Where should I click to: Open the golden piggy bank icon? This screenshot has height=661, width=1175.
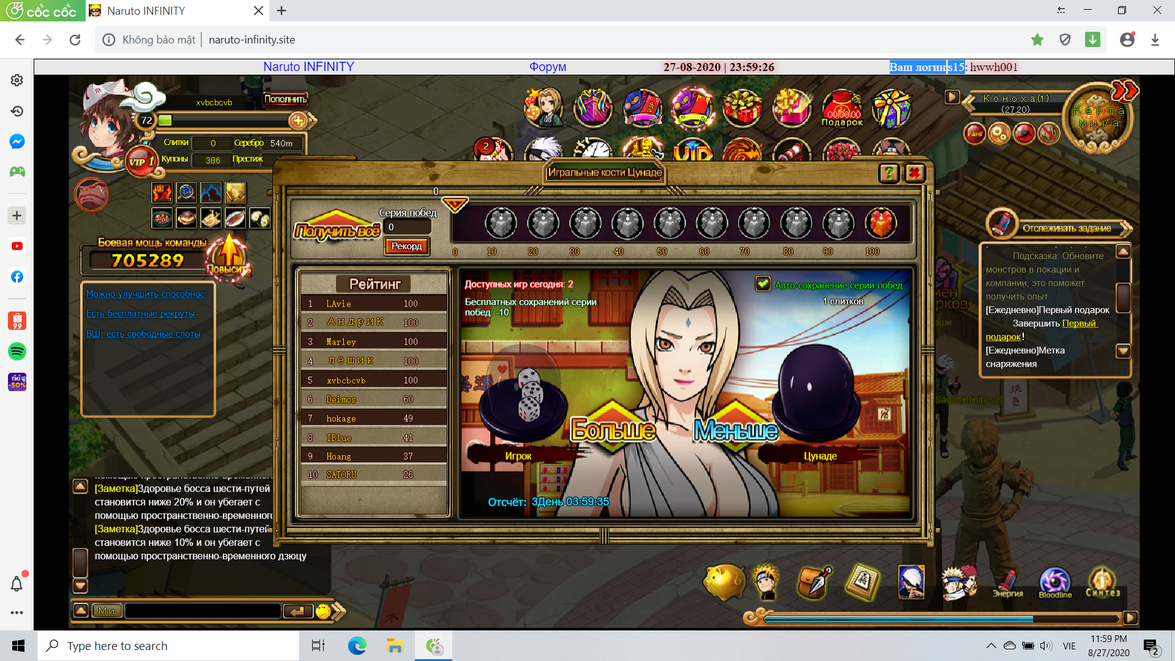click(724, 582)
